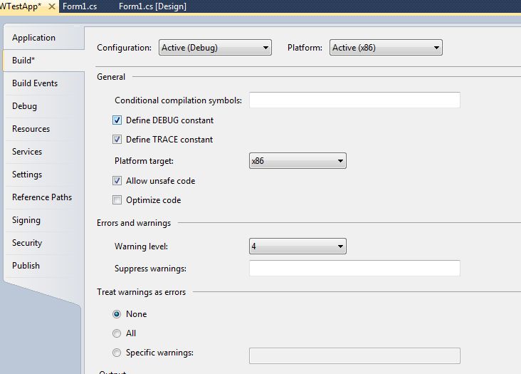Click the Warning level label
Viewport: 521px width, 374px height.
141,246
